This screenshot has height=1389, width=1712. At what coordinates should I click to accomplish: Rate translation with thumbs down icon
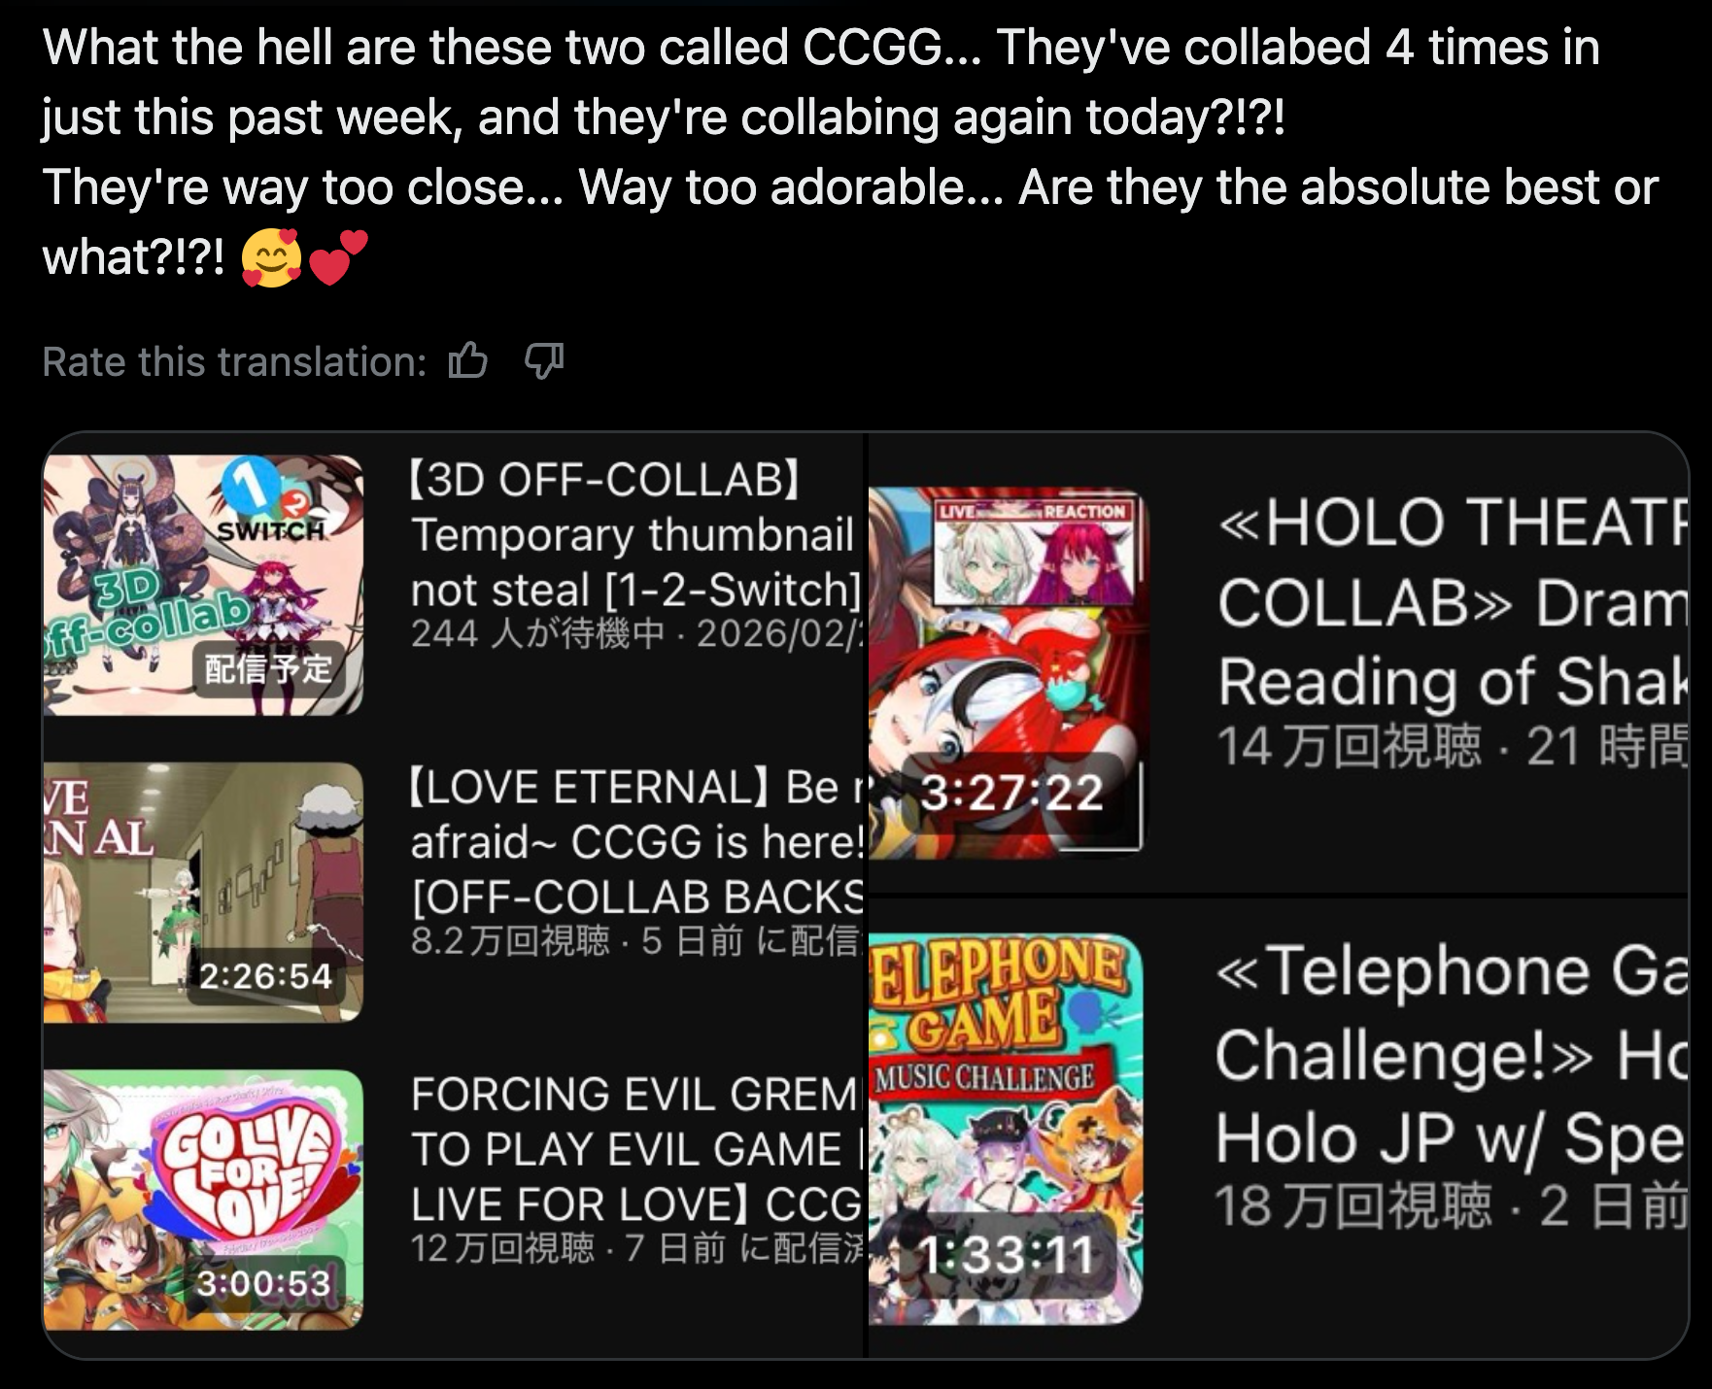tap(544, 361)
